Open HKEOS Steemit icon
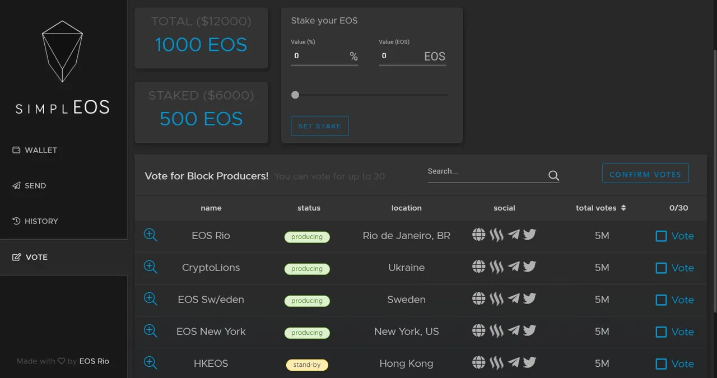This screenshot has width=717, height=378. pos(496,362)
